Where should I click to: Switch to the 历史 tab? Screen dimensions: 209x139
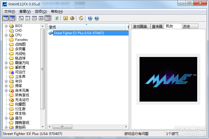[x=190, y=26]
